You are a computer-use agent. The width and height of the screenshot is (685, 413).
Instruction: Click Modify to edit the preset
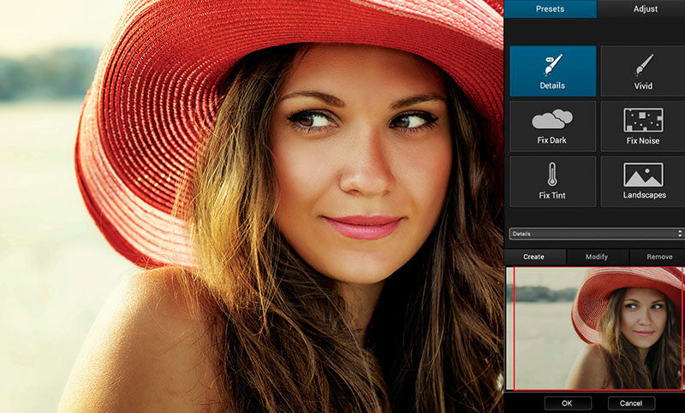pos(597,257)
